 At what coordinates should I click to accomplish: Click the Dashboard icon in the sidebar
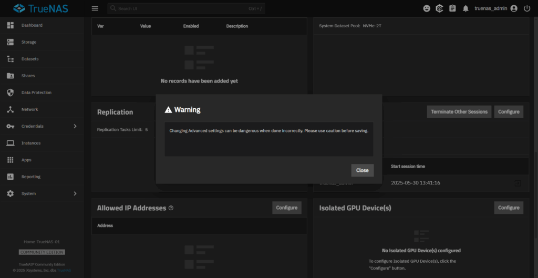(11, 25)
